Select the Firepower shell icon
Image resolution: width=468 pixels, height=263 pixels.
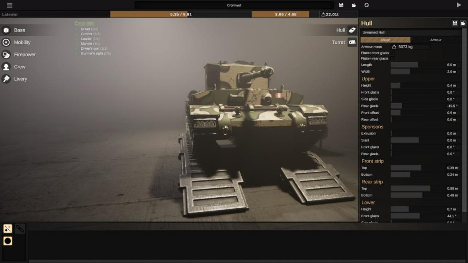(5, 54)
